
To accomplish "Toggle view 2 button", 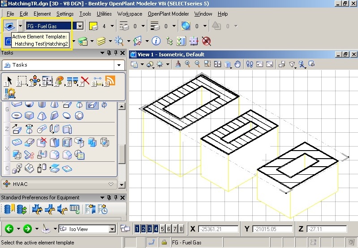I will 143,229.
